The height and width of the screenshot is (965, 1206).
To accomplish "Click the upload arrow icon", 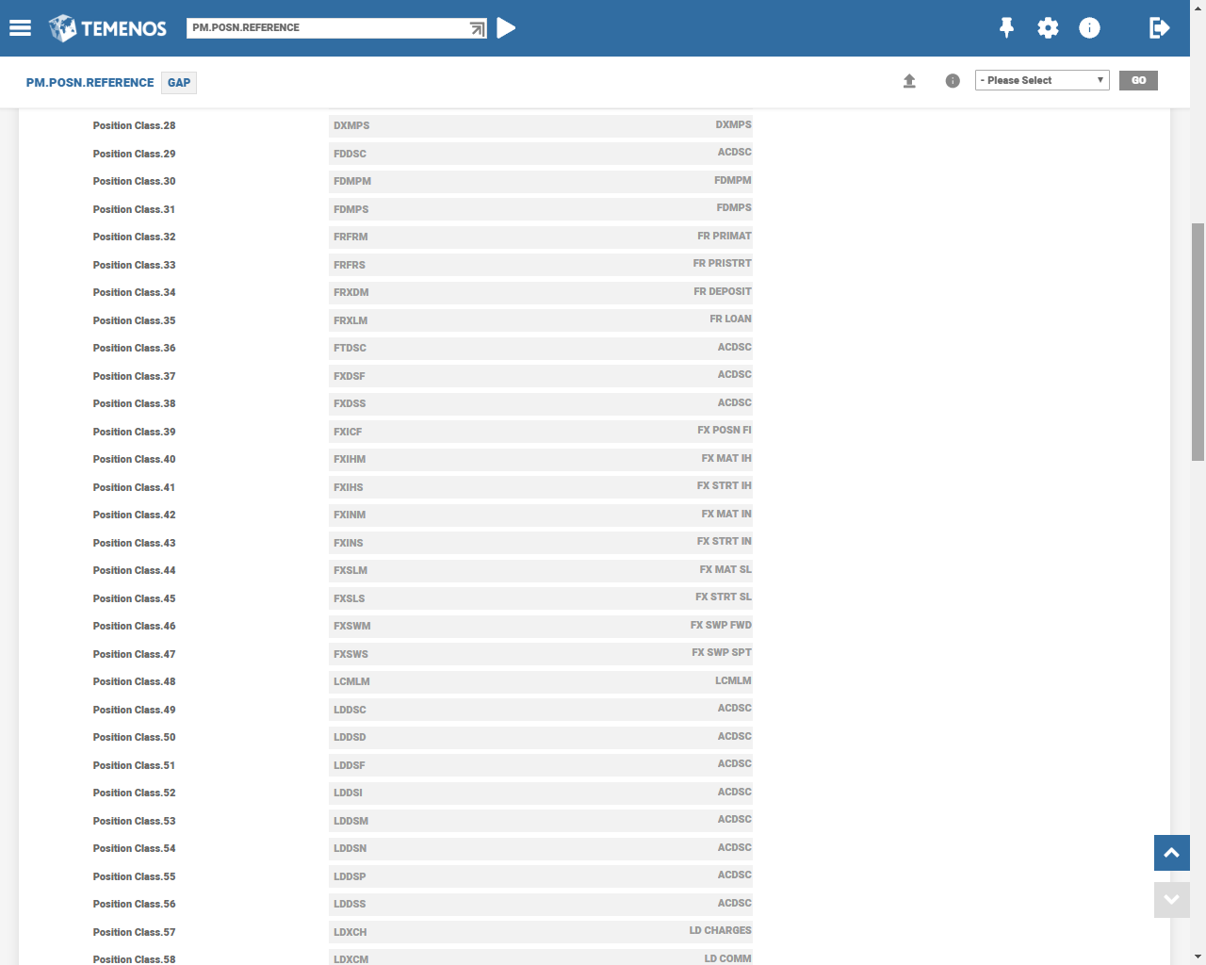I will coord(909,81).
